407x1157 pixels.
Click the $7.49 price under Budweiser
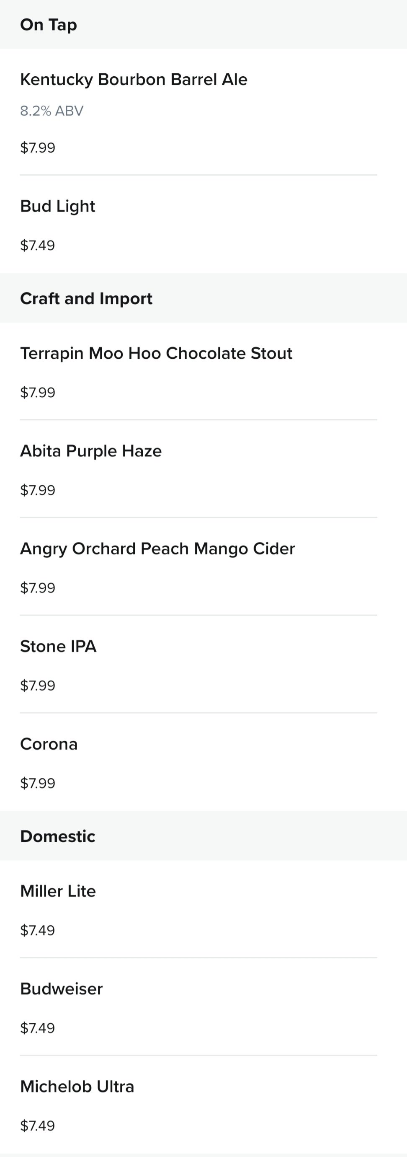(x=38, y=1028)
